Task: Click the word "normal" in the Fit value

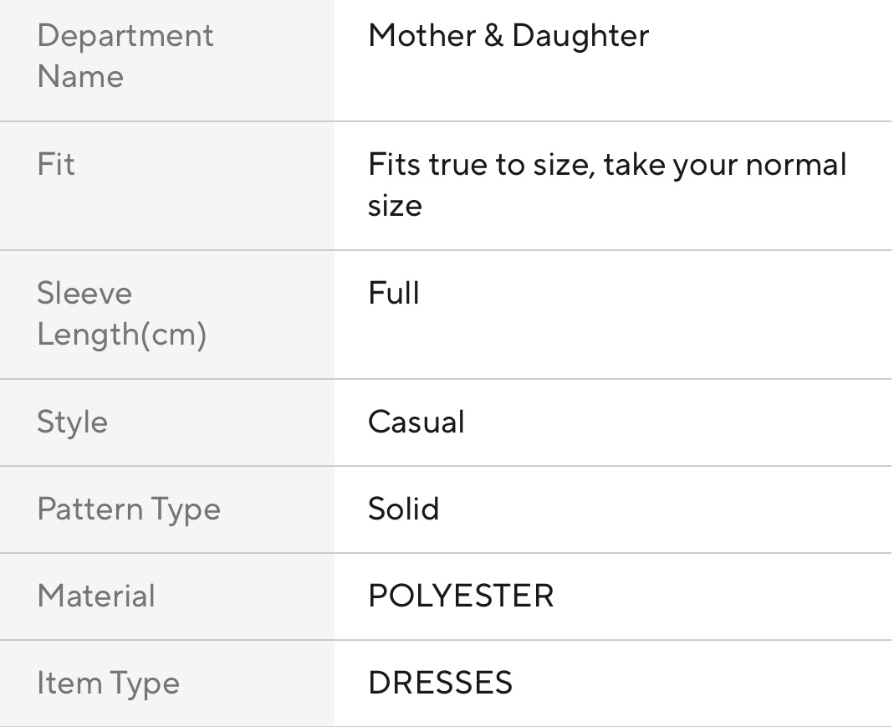Action: point(796,165)
